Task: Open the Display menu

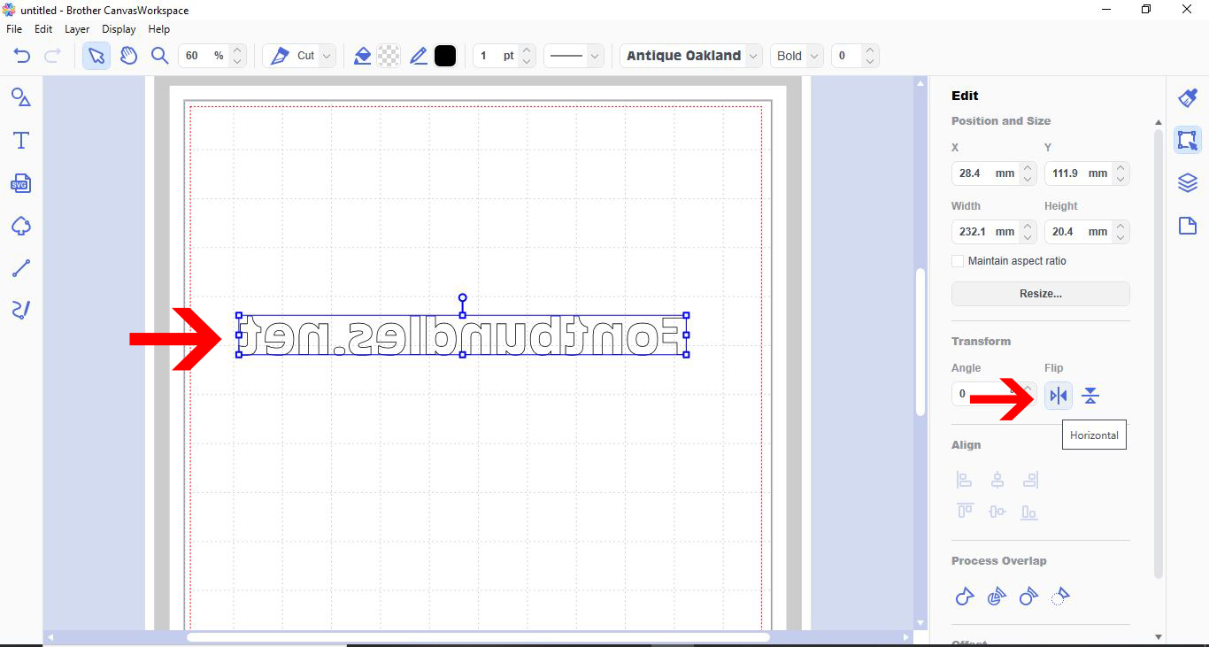Action: pyautogui.click(x=119, y=29)
